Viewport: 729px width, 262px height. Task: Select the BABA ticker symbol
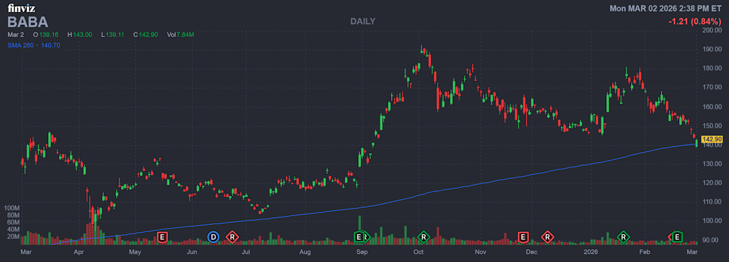click(27, 22)
